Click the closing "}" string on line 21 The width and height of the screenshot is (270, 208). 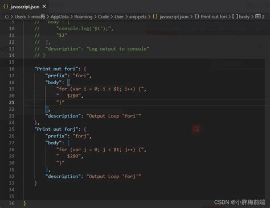(x=60, y=102)
